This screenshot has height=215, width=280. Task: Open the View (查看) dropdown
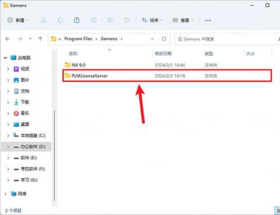point(183,20)
